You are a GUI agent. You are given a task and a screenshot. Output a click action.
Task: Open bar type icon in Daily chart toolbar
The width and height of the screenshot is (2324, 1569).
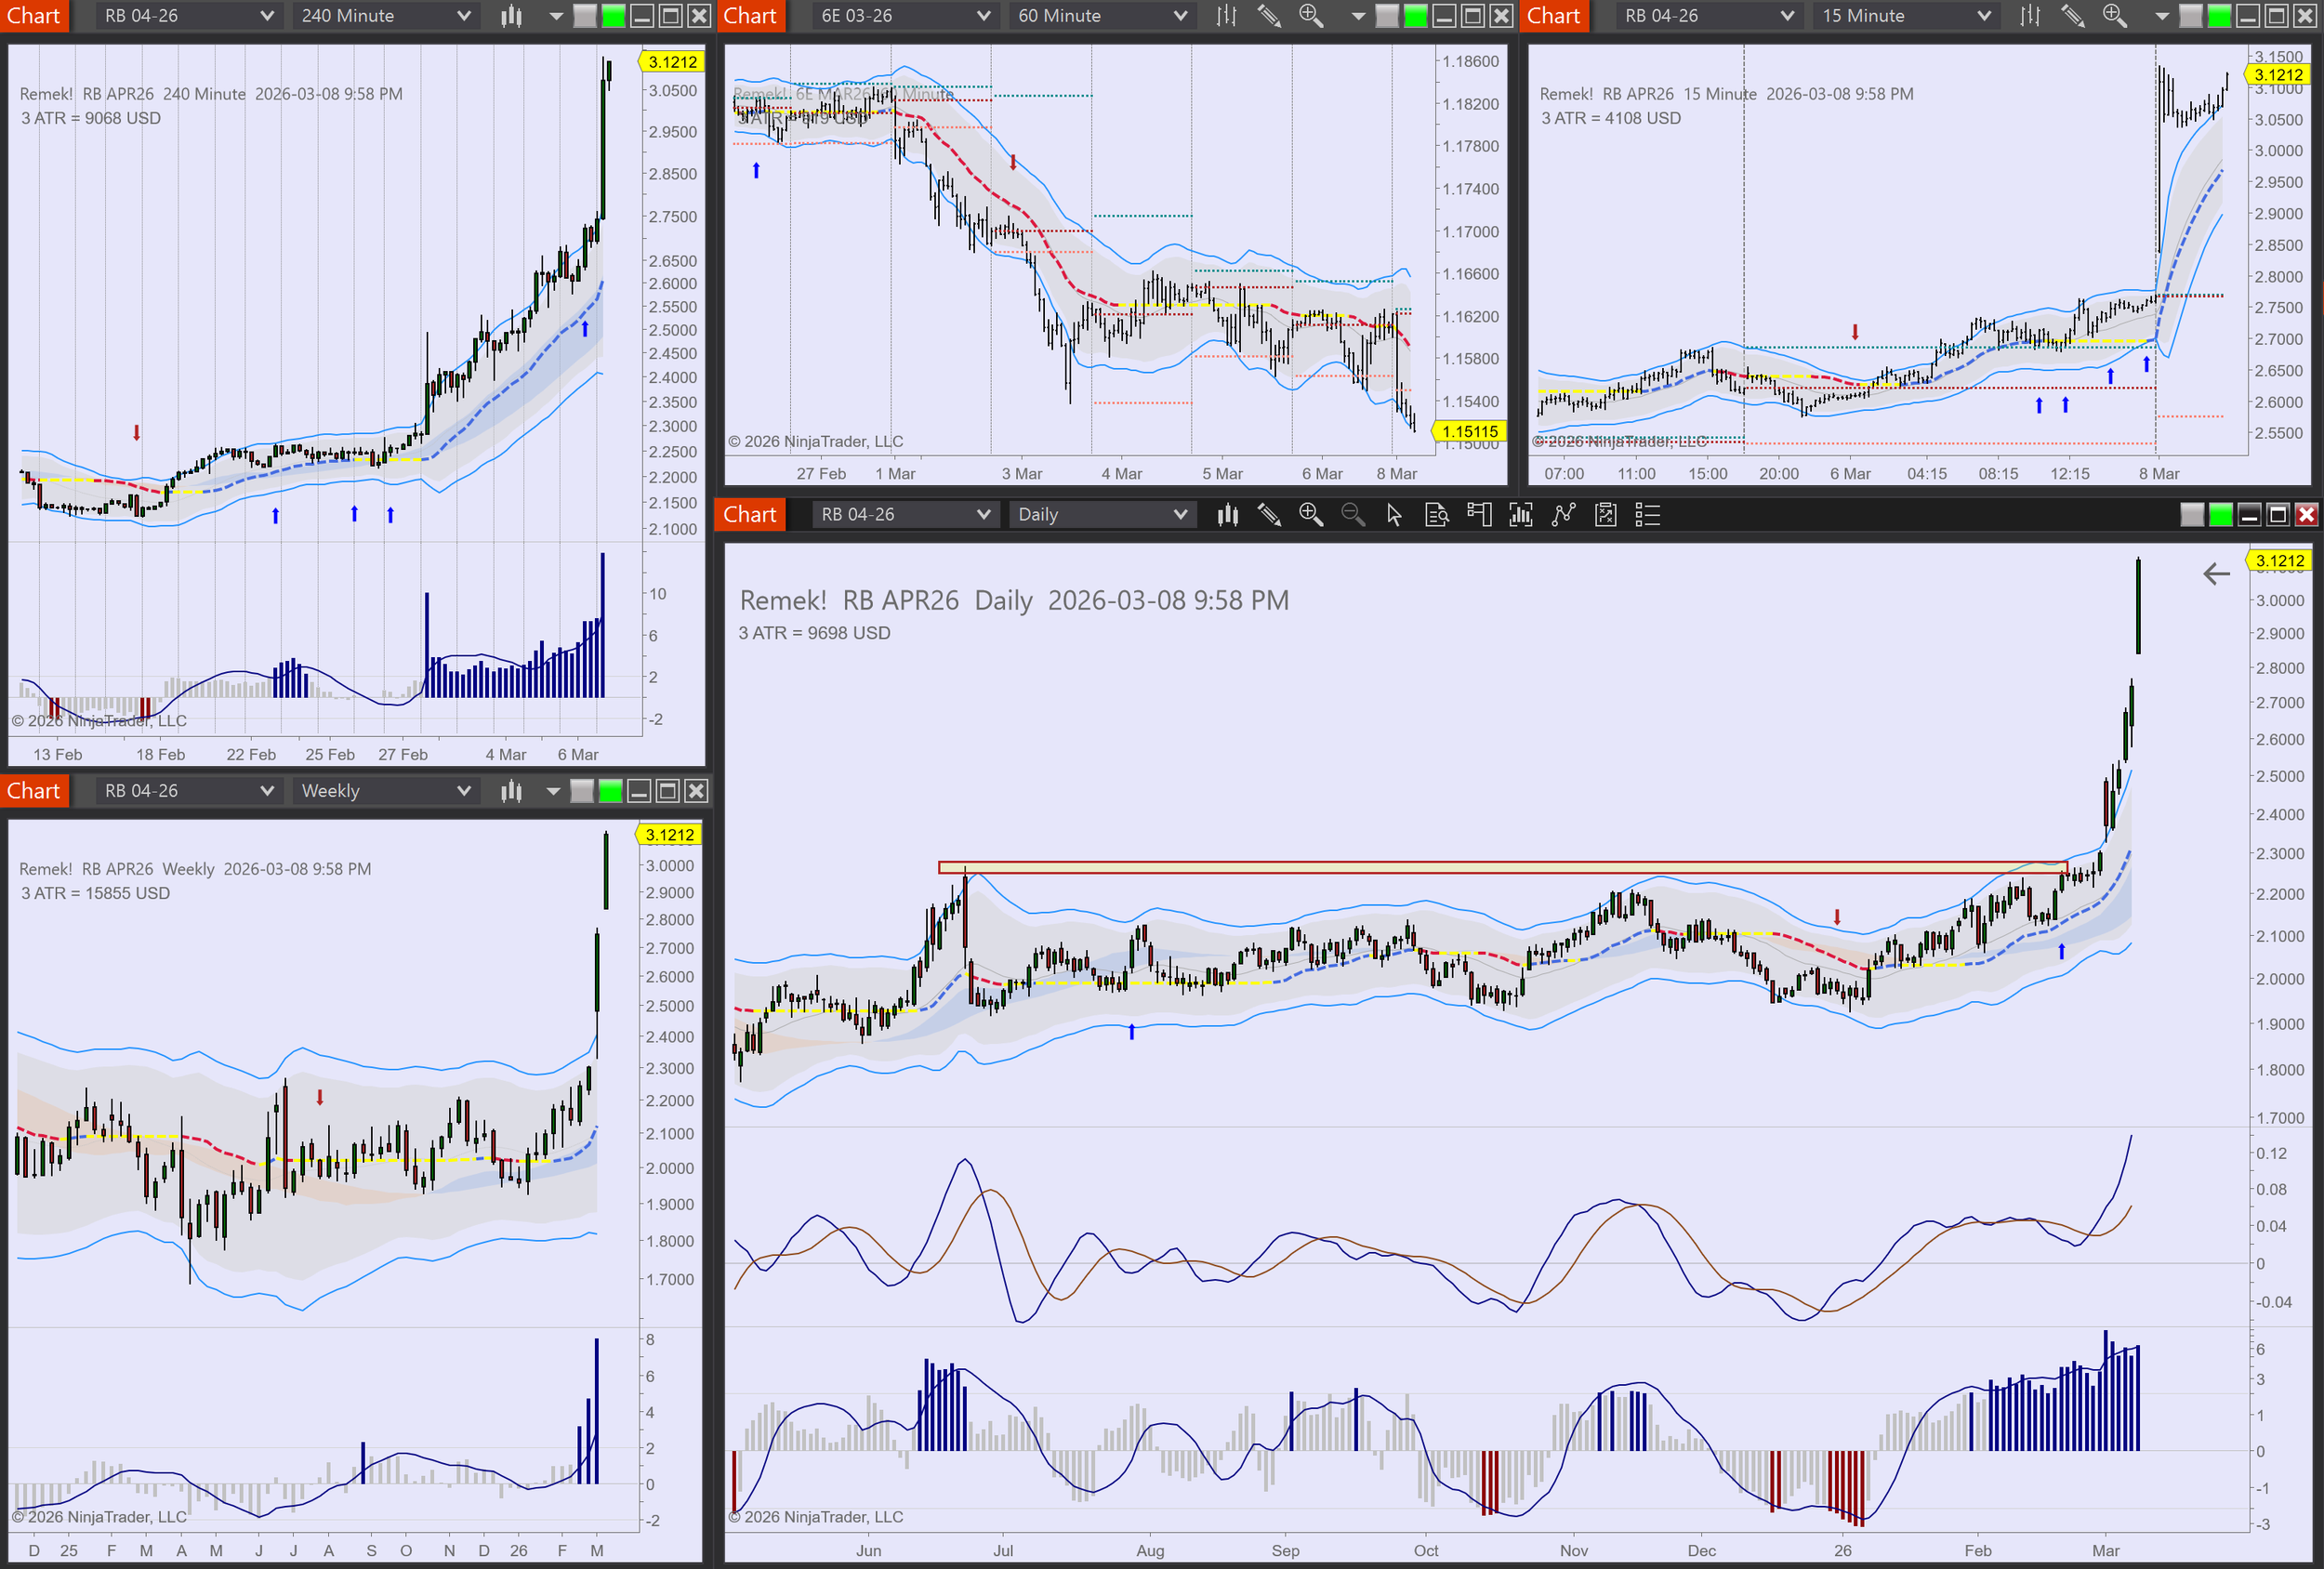pos(1227,515)
